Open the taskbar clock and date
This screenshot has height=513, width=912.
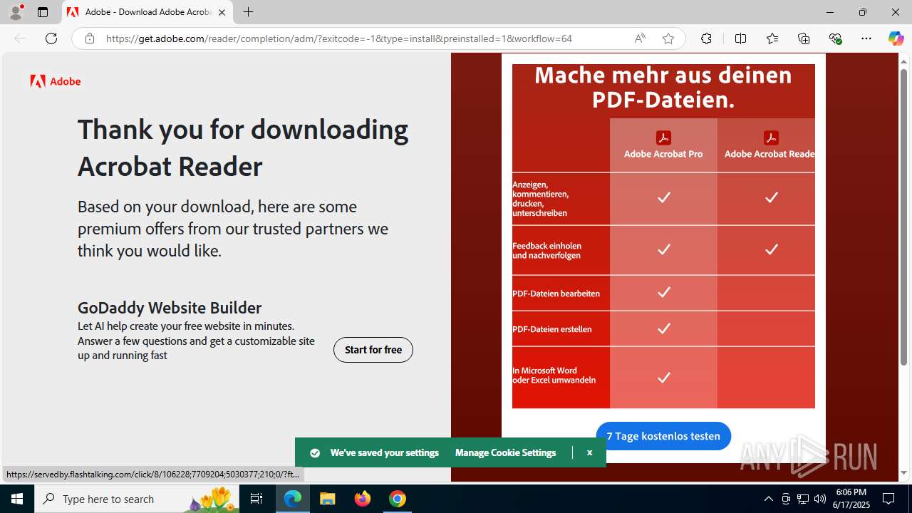[x=851, y=499]
